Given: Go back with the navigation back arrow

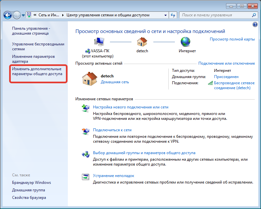Looking at the screenshot, I should pyautogui.click(x=8, y=15).
